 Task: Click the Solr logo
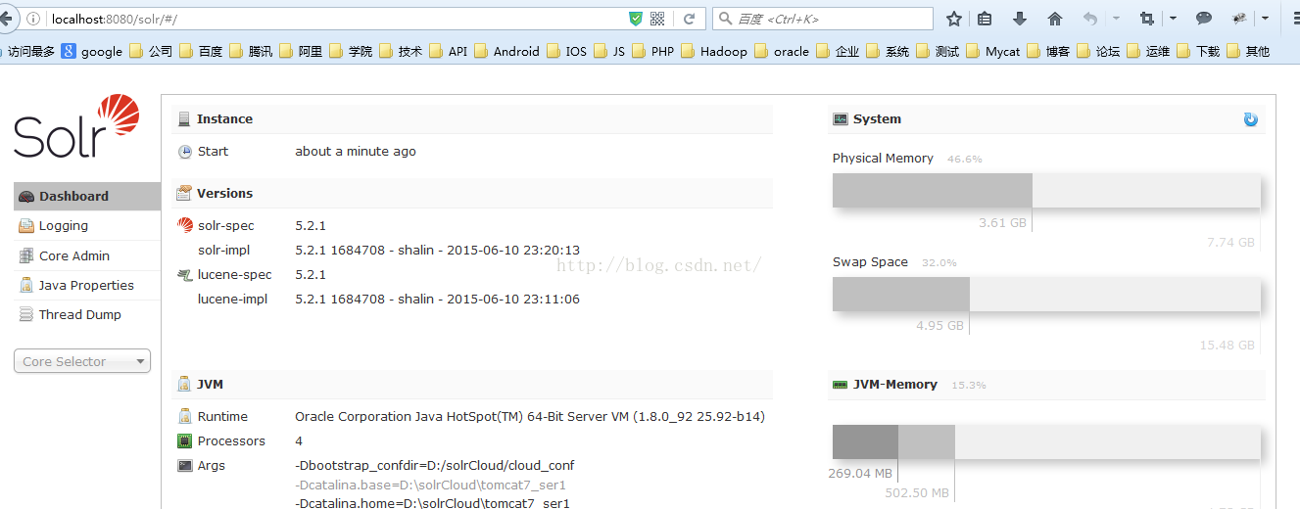[x=76, y=126]
